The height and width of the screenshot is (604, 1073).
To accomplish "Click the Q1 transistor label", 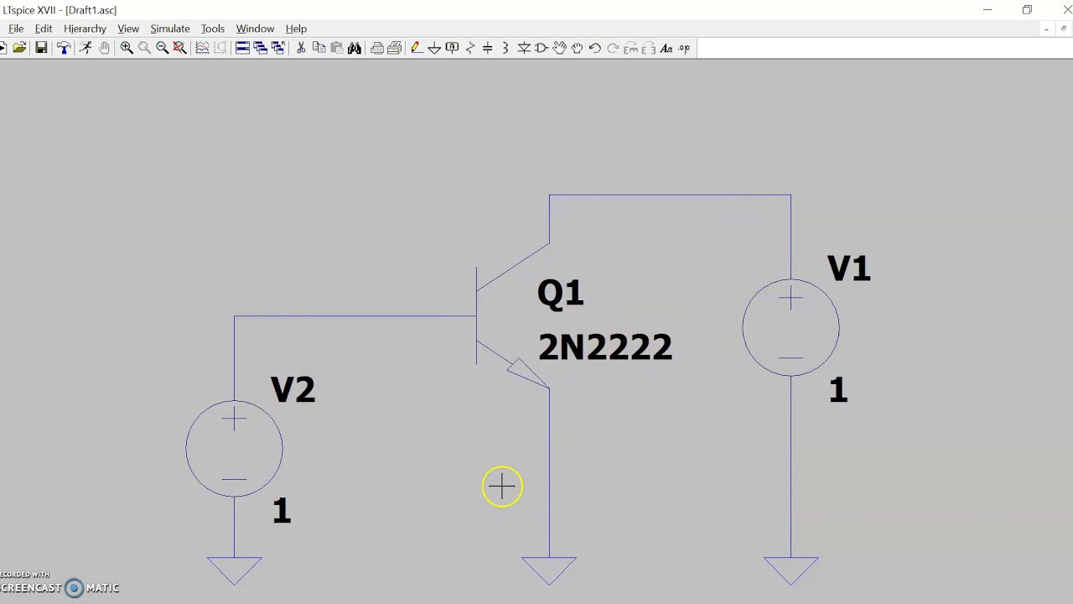I will coord(560,293).
